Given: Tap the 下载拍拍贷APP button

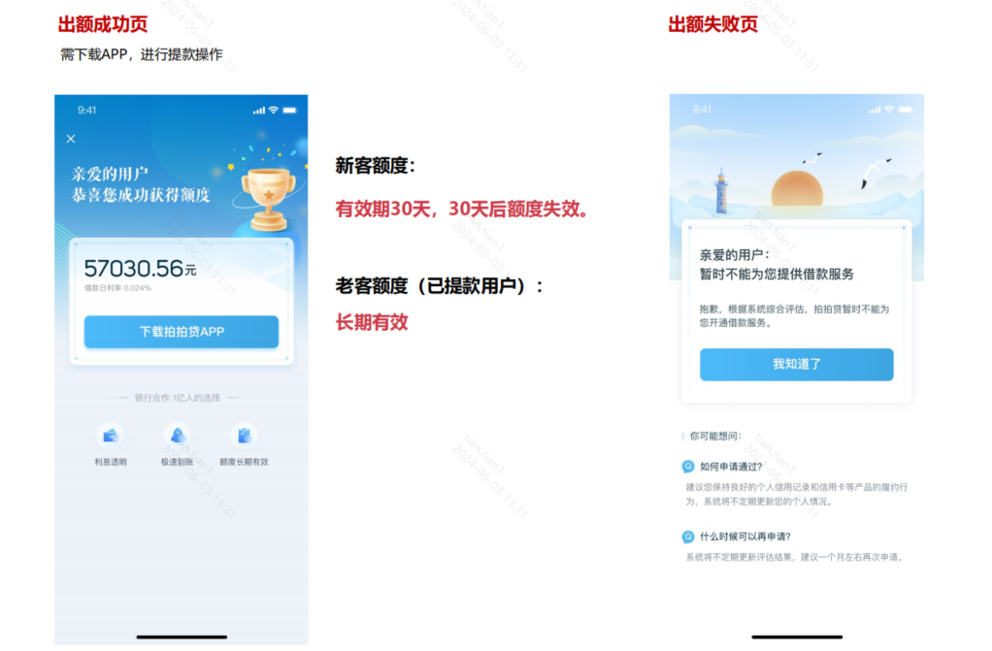Looking at the screenshot, I should pyautogui.click(x=181, y=332).
